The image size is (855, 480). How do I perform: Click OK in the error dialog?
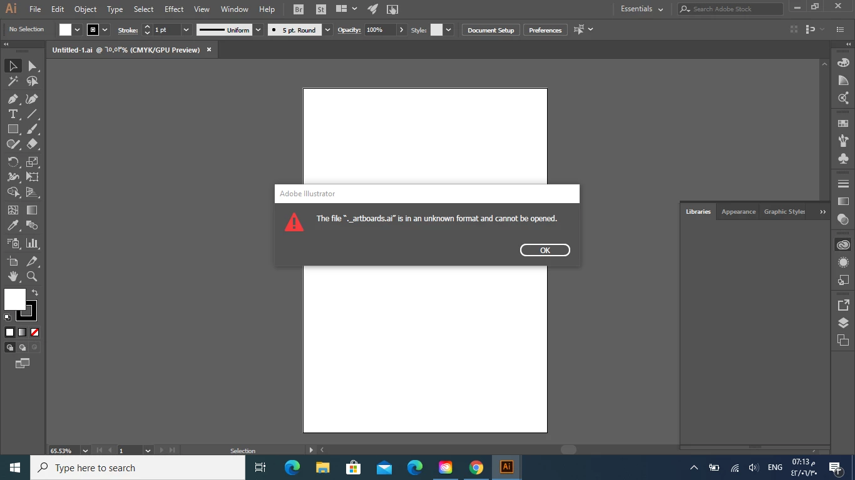(x=545, y=250)
